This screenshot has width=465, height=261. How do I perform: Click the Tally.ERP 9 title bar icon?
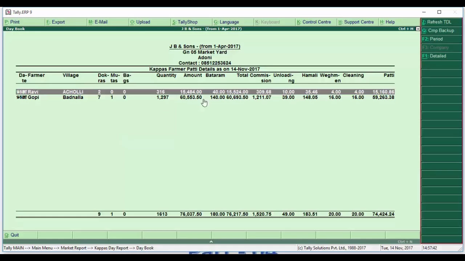click(8, 12)
